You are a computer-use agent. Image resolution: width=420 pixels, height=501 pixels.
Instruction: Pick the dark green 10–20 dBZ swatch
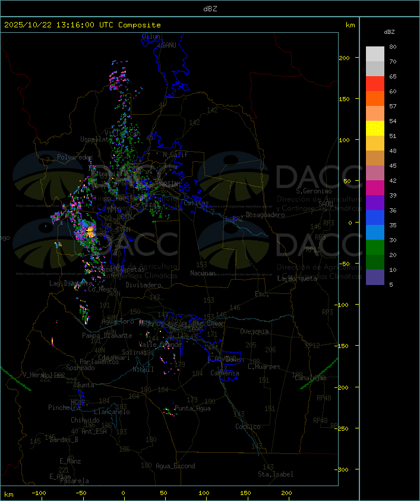point(375,262)
